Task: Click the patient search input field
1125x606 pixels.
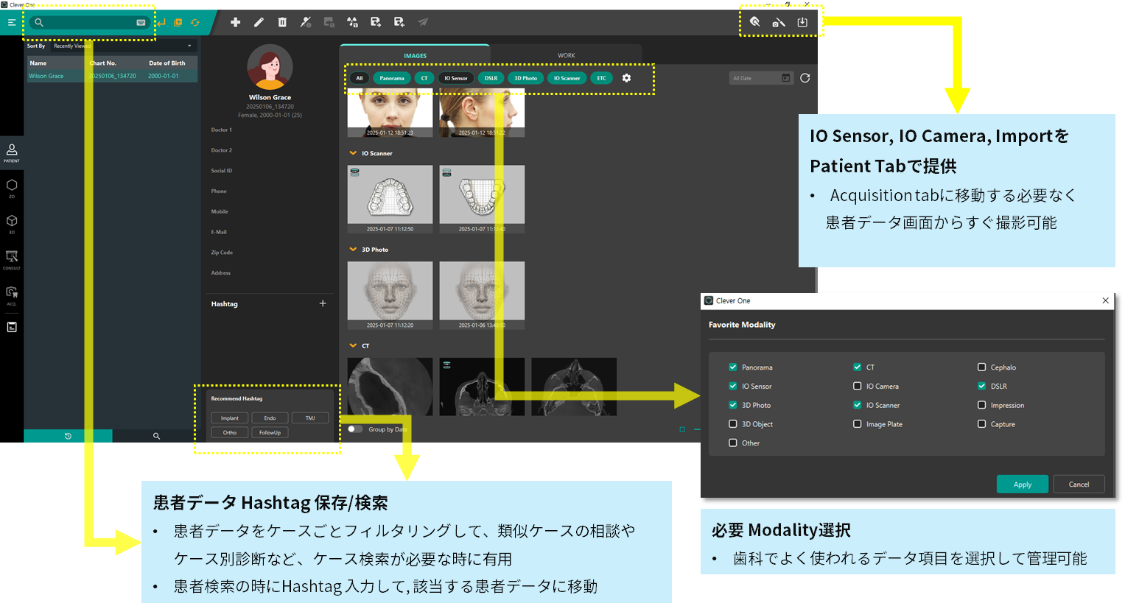Action: click(x=91, y=23)
